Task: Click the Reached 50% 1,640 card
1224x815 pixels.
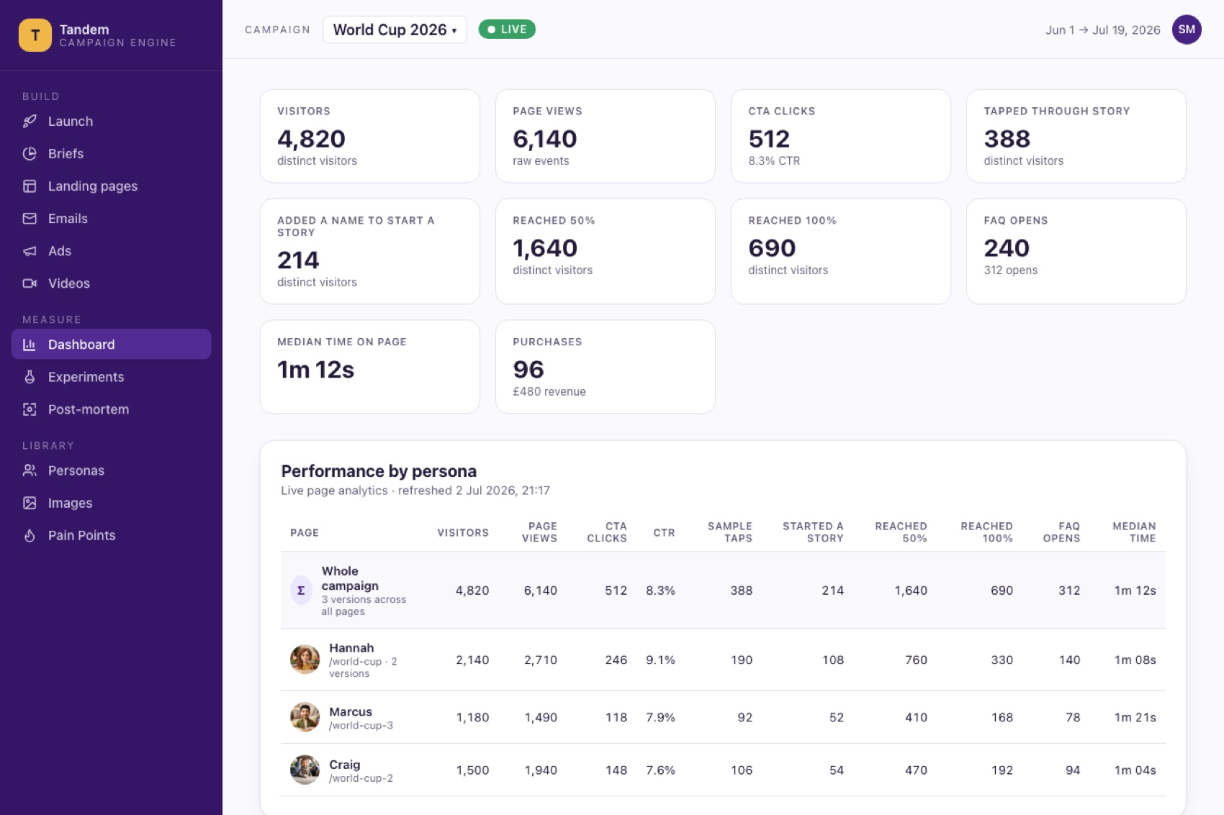Action: coord(606,251)
